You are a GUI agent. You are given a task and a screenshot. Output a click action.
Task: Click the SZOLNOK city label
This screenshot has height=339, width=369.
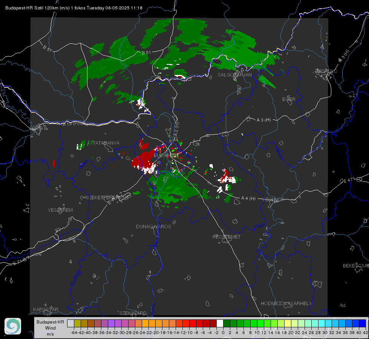coord(274,199)
